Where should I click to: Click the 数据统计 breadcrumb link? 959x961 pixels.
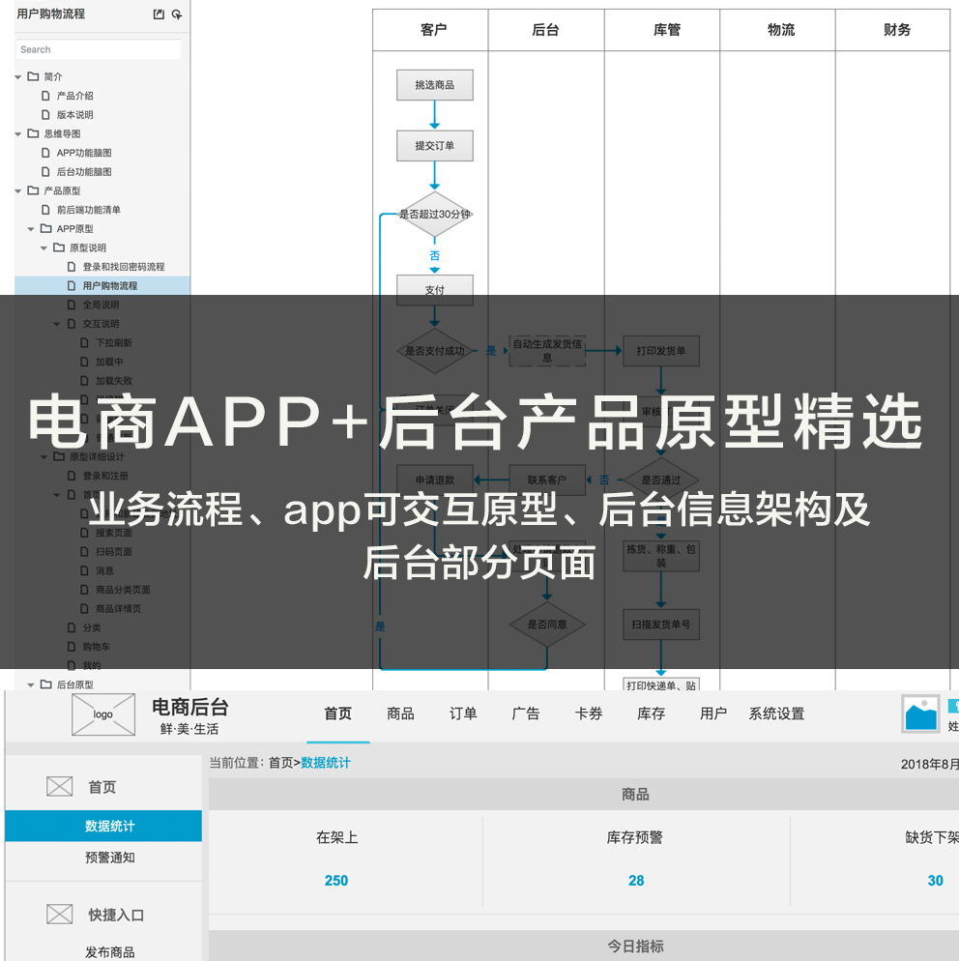326,763
